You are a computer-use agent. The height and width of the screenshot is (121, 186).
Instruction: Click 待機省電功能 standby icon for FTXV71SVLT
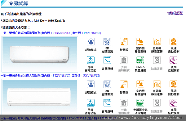(x=91, y=103)
